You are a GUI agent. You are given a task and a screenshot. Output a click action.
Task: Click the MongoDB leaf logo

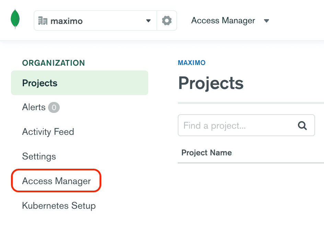[x=15, y=19]
